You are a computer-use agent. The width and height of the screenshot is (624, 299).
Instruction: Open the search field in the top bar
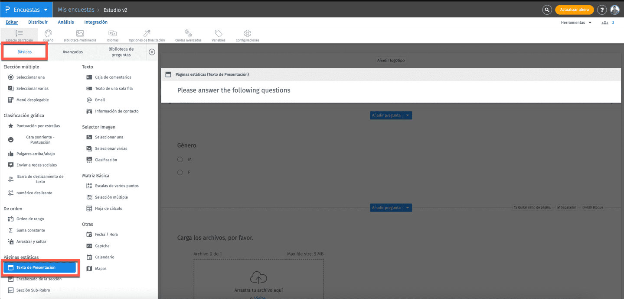point(547,9)
